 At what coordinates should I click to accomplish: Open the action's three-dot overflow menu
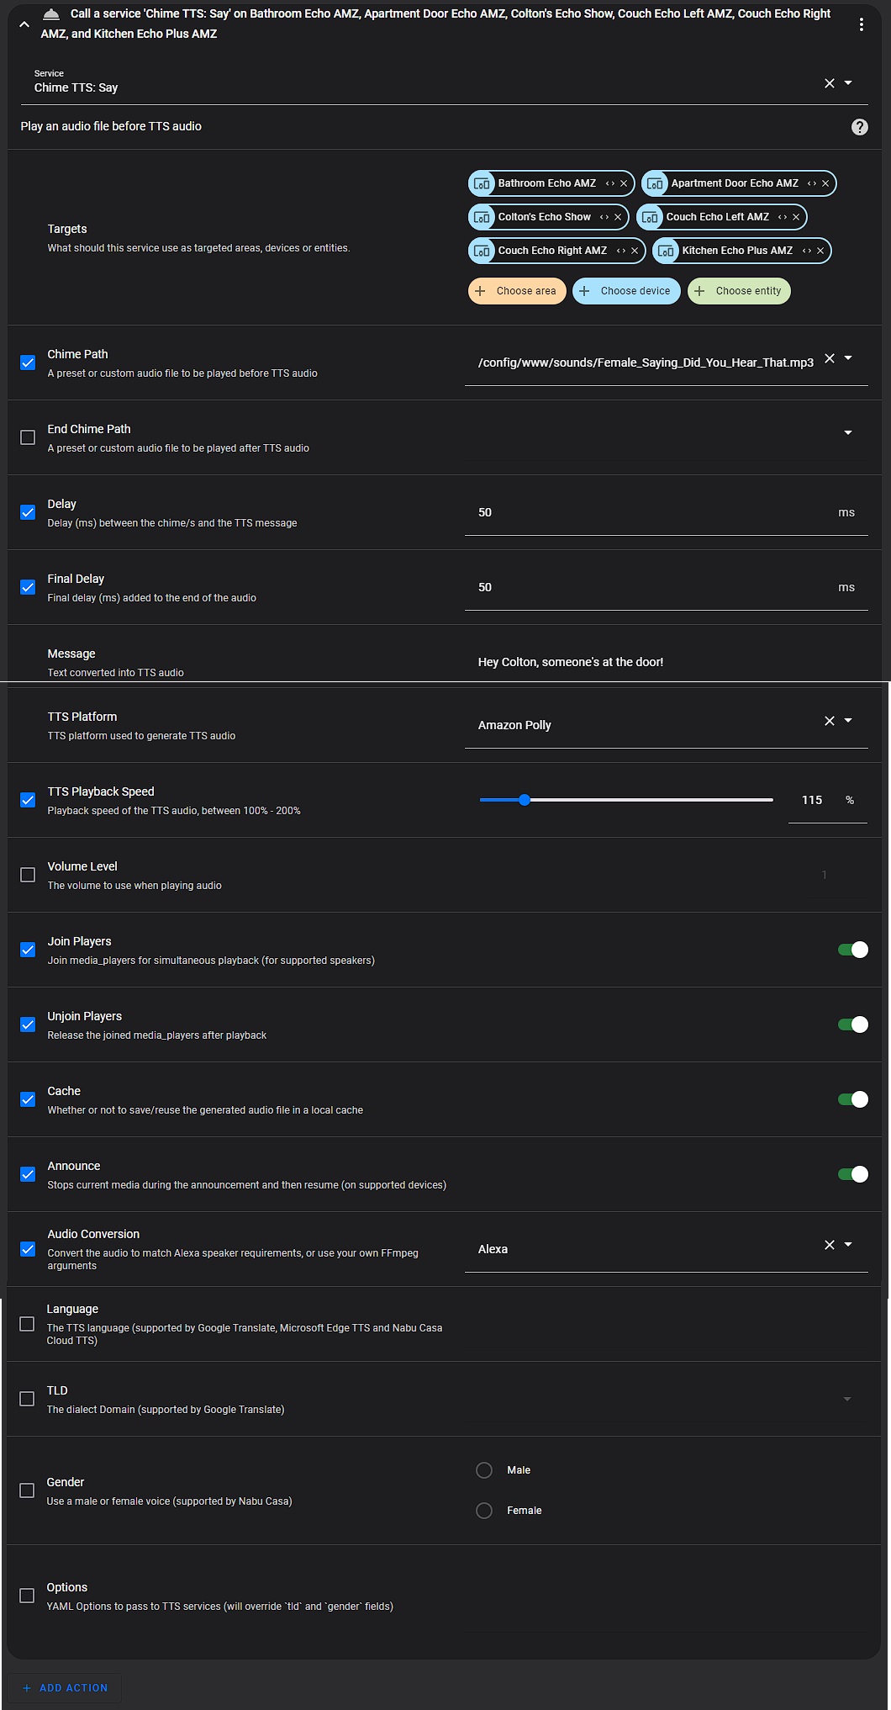pos(861,24)
